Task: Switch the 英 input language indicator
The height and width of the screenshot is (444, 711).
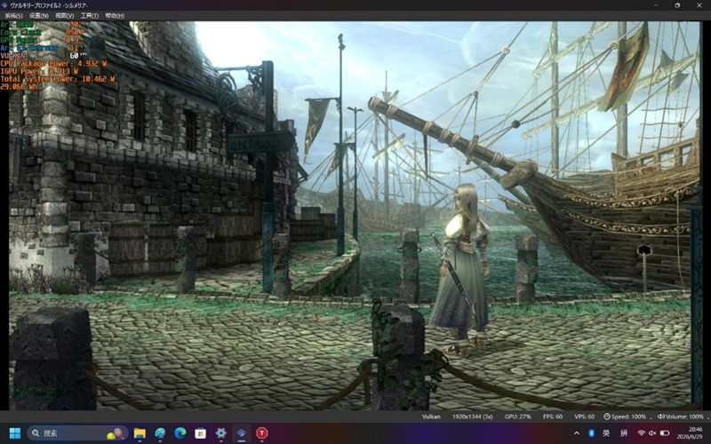Action: [x=606, y=433]
